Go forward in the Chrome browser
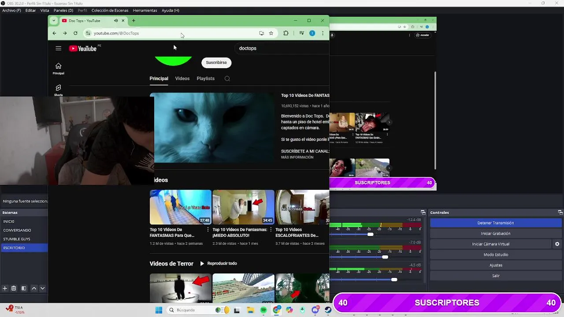The height and width of the screenshot is (317, 564). (65, 33)
